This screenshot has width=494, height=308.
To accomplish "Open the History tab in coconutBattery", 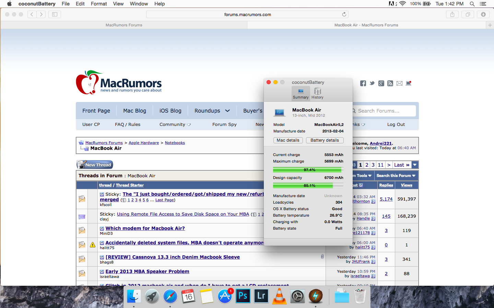I will (317, 93).
